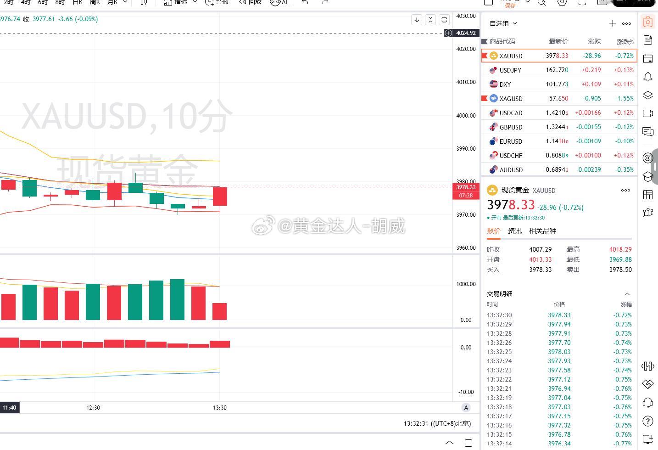Click the roadmap pins sidebar icon
Screen dimensions: 658x450
click(648, 212)
